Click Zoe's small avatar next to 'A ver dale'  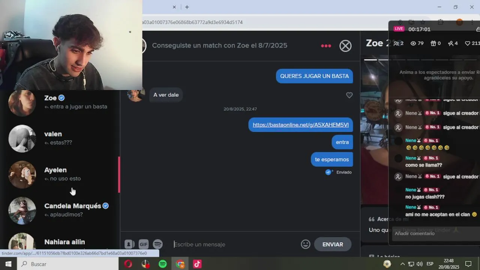coord(136,95)
